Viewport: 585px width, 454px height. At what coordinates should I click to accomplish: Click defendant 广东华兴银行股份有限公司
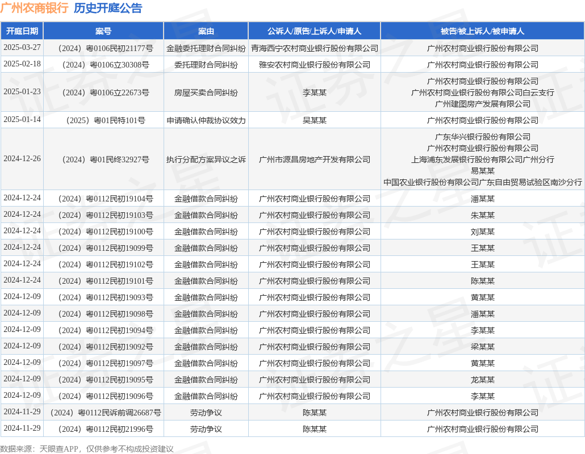pos(482,137)
